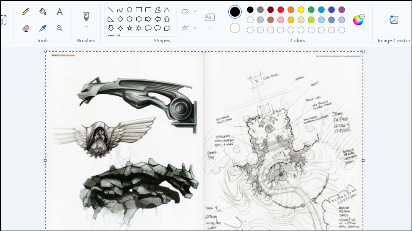Click the right-middle selection handle on canvas
Image resolution: width=412 pixels, height=231 pixels.
pyautogui.click(x=363, y=160)
